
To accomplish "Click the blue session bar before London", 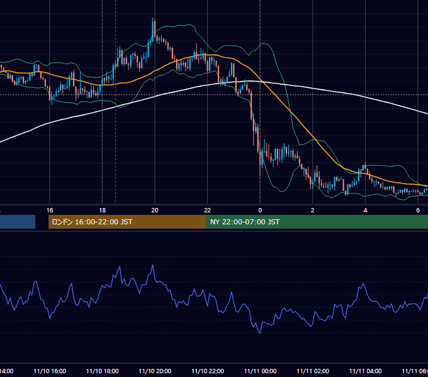I will click(18, 222).
